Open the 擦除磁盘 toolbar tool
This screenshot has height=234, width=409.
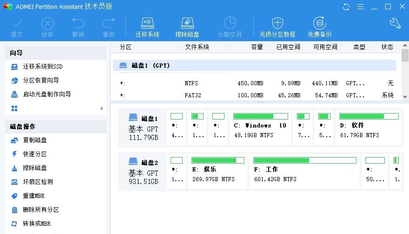pos(187,27)
